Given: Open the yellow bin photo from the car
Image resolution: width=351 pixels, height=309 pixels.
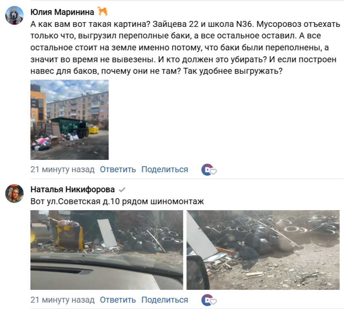Looking at the screenshot, I should click(106, 250).
